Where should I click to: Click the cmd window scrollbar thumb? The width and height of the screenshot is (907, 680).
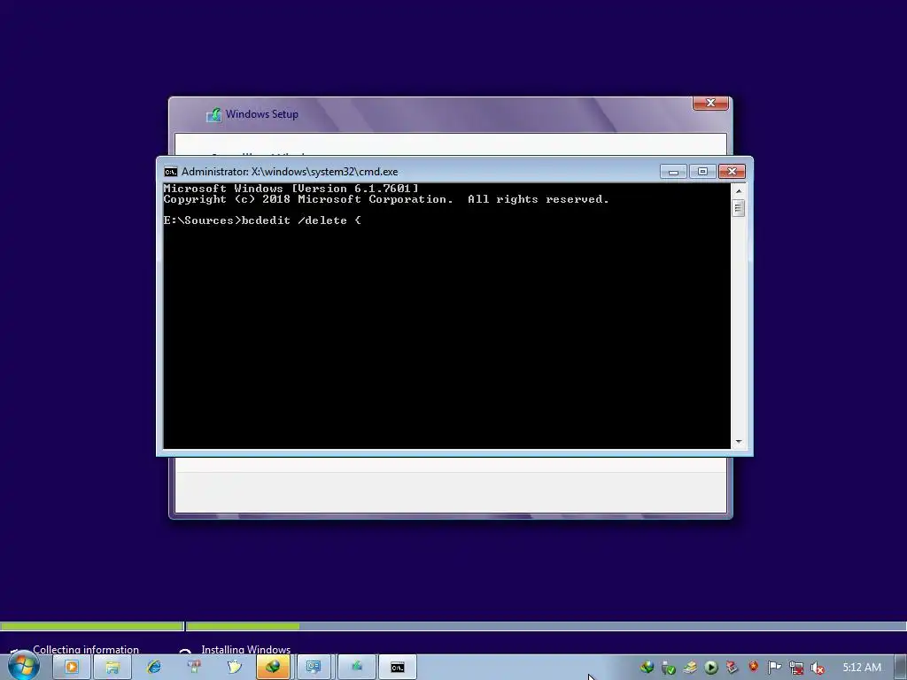tap(738, 207)
